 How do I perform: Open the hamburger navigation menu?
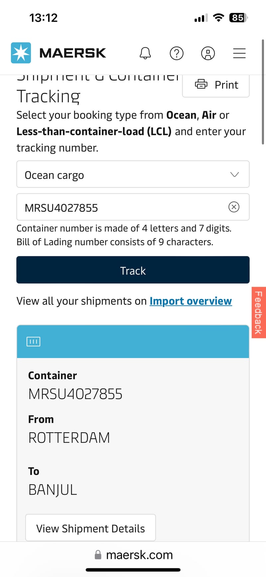pyautogui.click(x=239, y=53)
